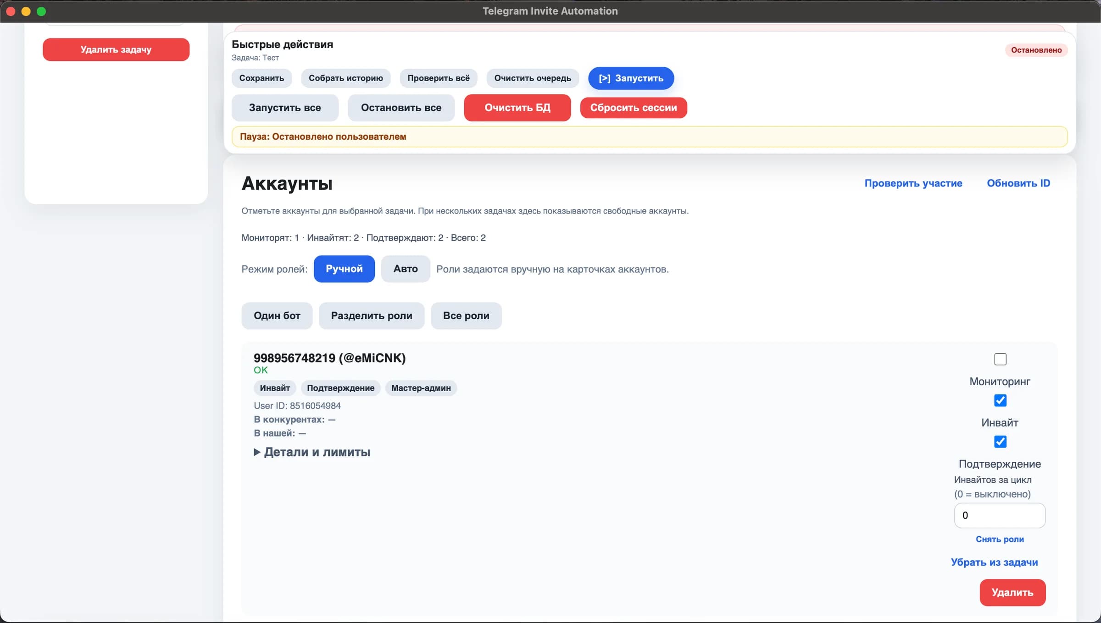Switch role mode to Авто
Viewport: 1101px width, 623px height.
[406, 269]
